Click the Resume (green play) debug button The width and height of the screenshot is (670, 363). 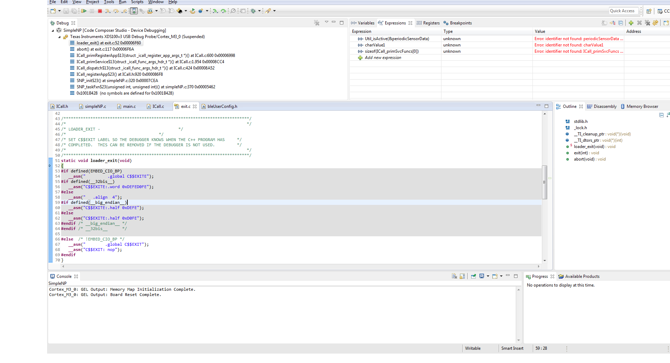[84, 11]
